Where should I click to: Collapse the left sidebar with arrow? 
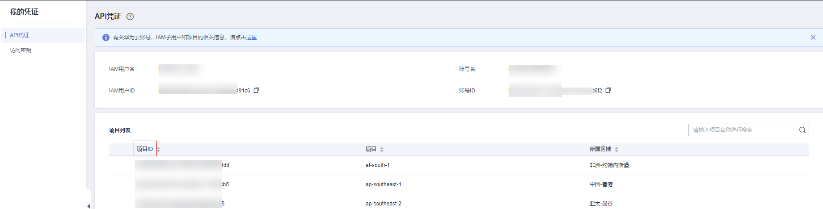tap(89, 206)
